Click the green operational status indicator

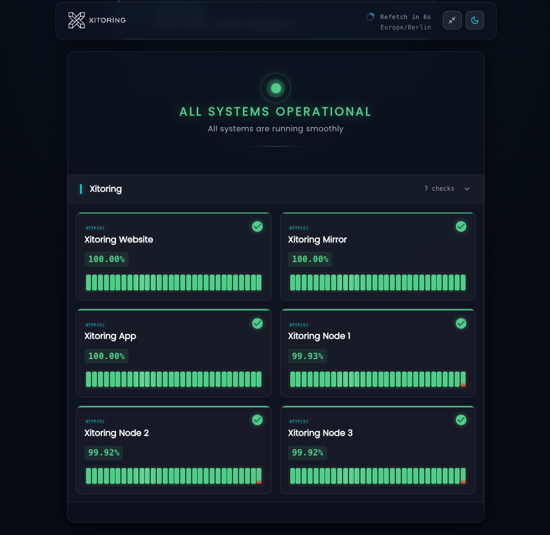coord(276,88)
